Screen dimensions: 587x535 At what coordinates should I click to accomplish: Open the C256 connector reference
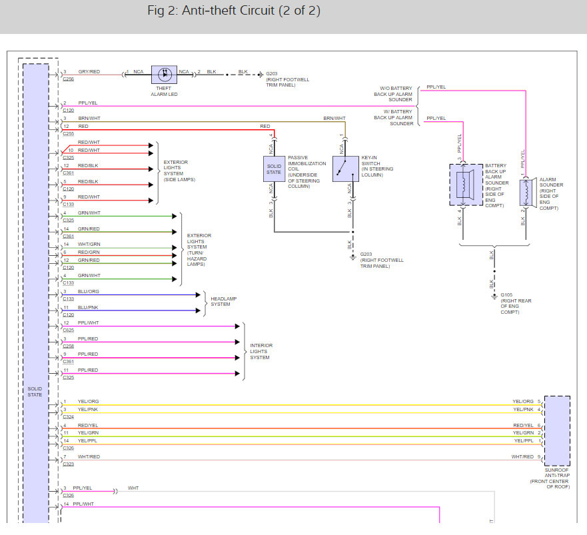tap(69, 79)
